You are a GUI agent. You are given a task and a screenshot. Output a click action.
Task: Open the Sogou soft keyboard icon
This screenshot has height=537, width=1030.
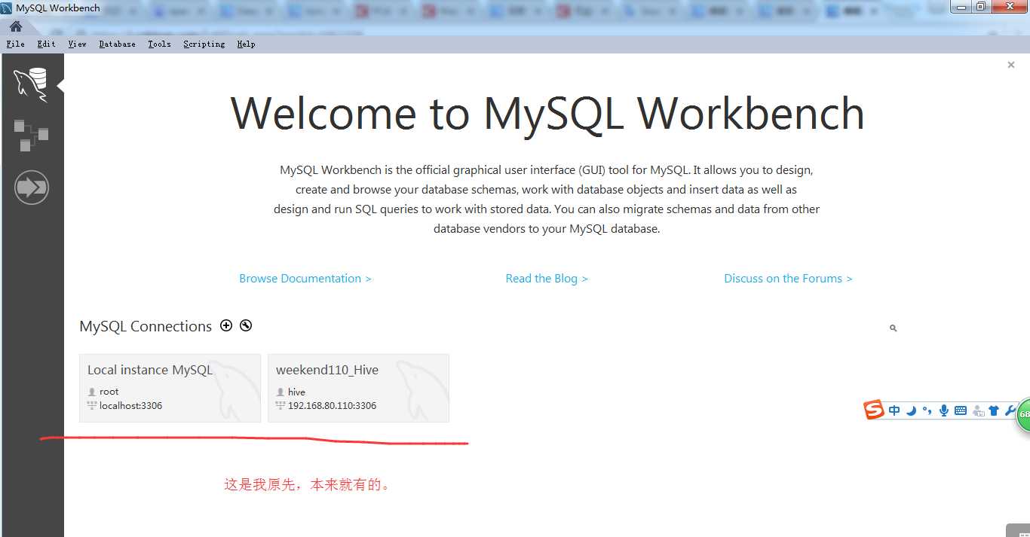961,410
